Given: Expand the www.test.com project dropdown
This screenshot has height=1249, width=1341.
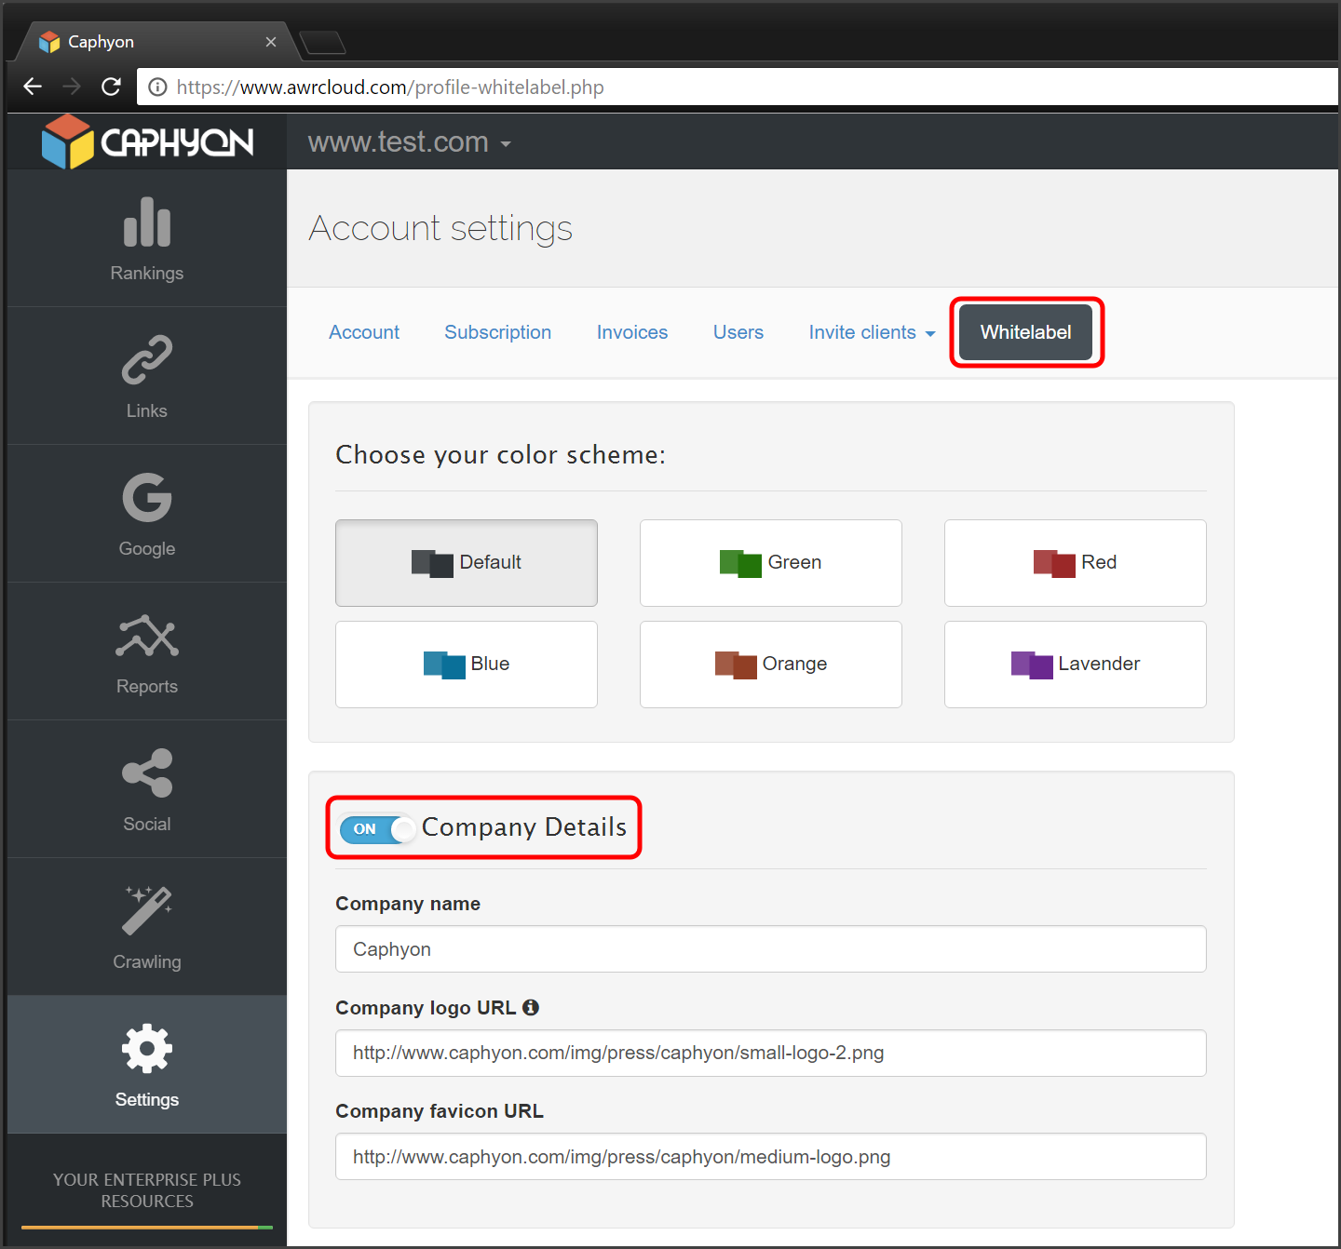Looking at the screenshot, I should [x=410, y=141].
